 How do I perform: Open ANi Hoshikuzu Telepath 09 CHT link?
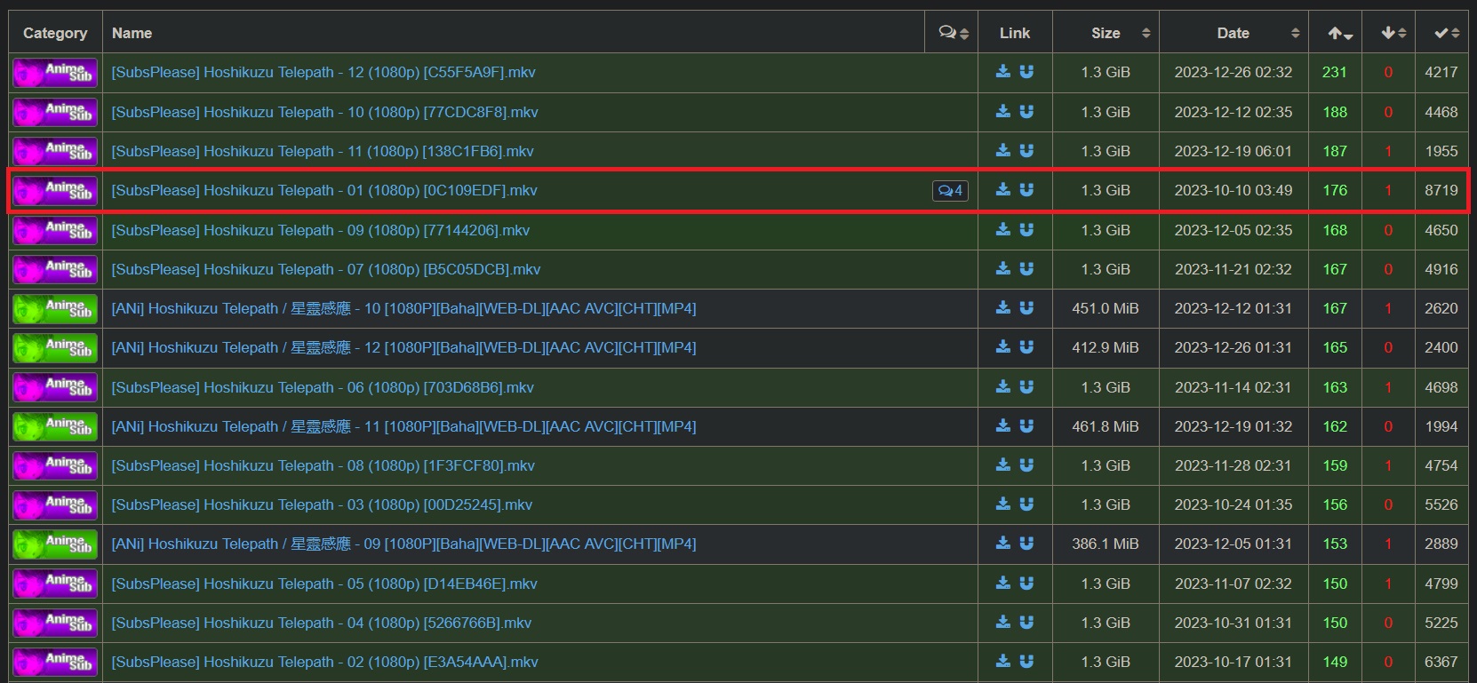[403, 544]
